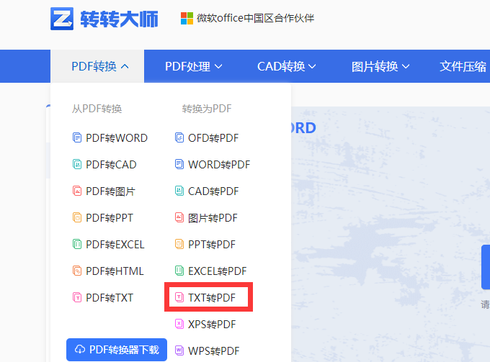This screenshot has width=490, height=362.
Task: Click the 图片转PDF icon
Action: tap(179, 217)
